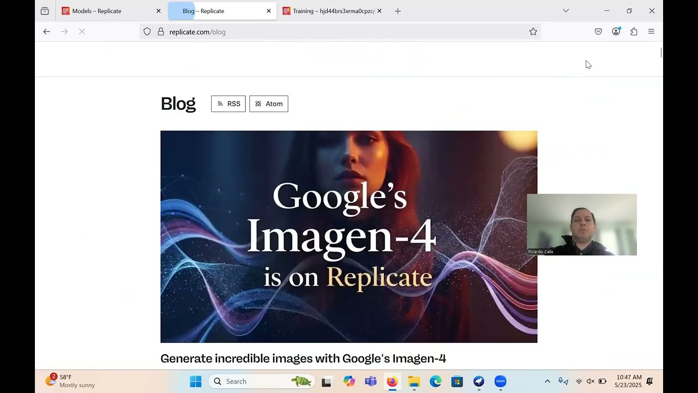Viewport: 698px width, 393px height.
Task: Open File Explorer from the taskbar
Action: 414,382
